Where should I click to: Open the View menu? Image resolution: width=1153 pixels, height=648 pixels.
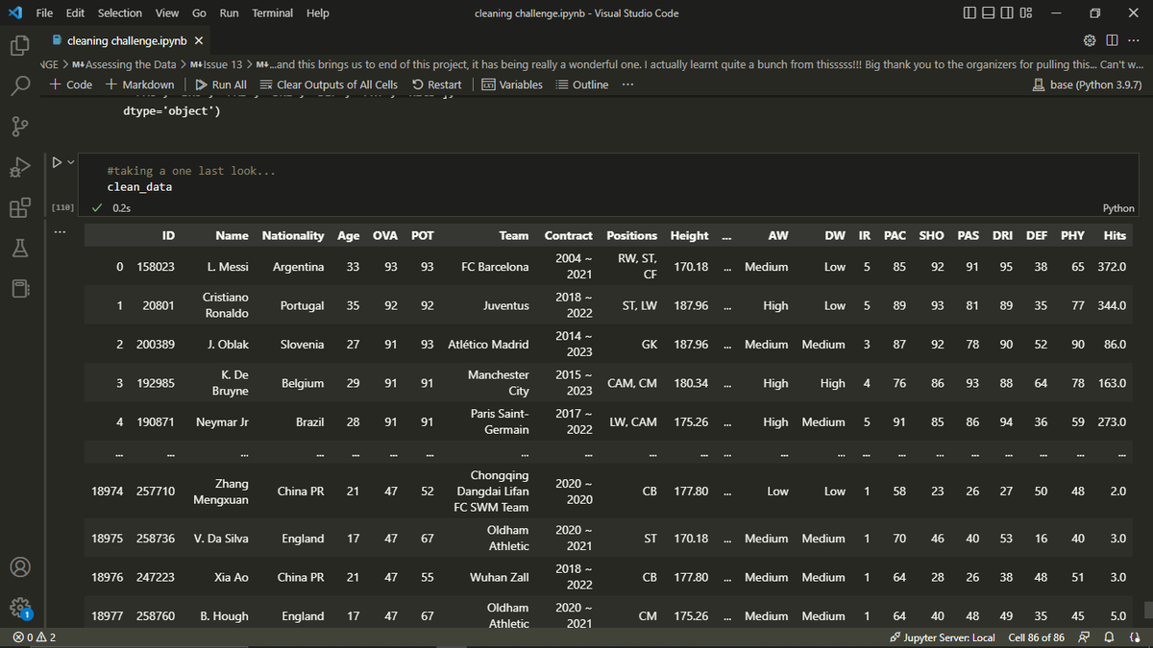(167, 13)
